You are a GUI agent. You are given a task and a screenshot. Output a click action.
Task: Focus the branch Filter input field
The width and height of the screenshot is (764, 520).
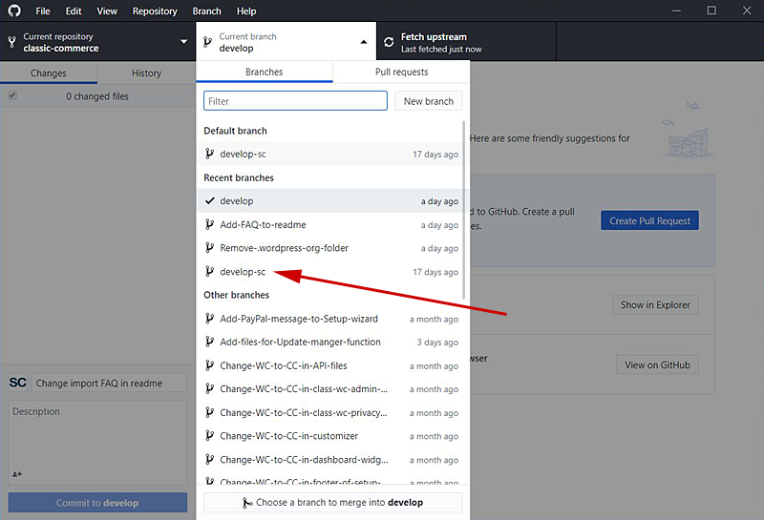(295, 101)
